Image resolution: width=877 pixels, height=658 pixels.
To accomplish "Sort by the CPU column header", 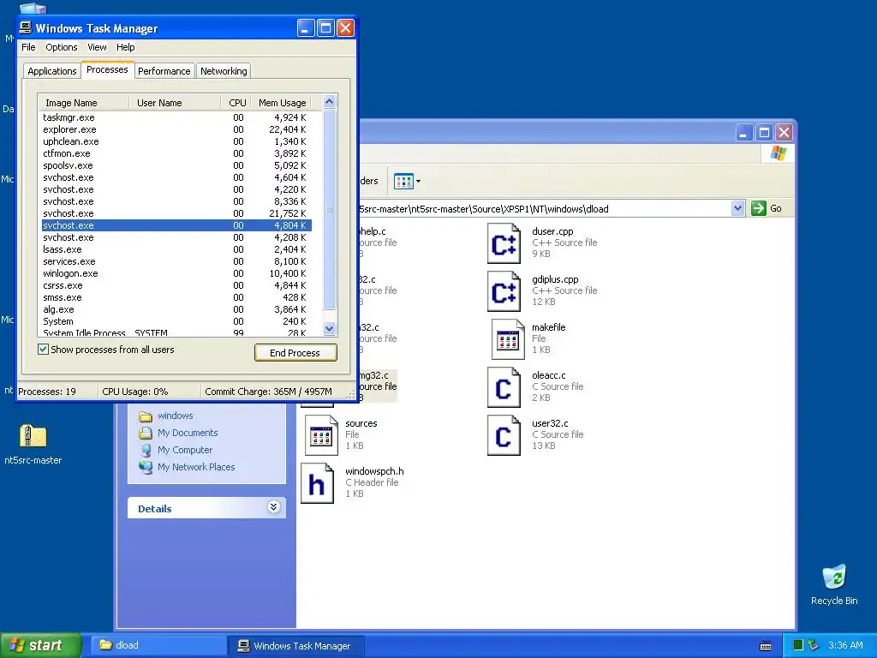I will (x=236, y=103).
